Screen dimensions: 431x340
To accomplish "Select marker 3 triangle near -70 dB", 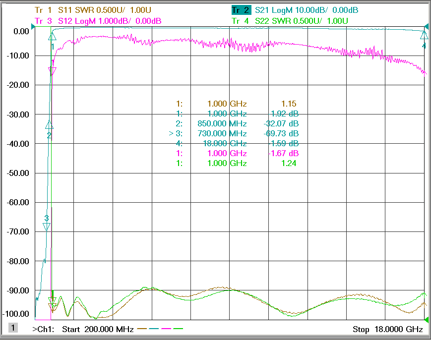I will [47, 227].
